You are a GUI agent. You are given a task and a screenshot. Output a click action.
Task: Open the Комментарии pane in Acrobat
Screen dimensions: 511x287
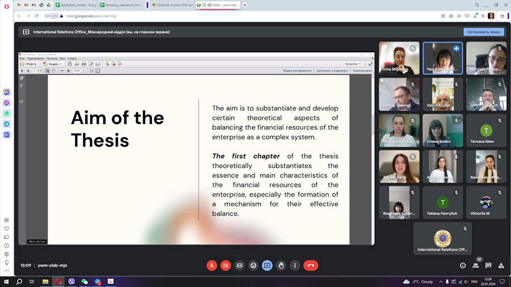click(x=362, y=70)
